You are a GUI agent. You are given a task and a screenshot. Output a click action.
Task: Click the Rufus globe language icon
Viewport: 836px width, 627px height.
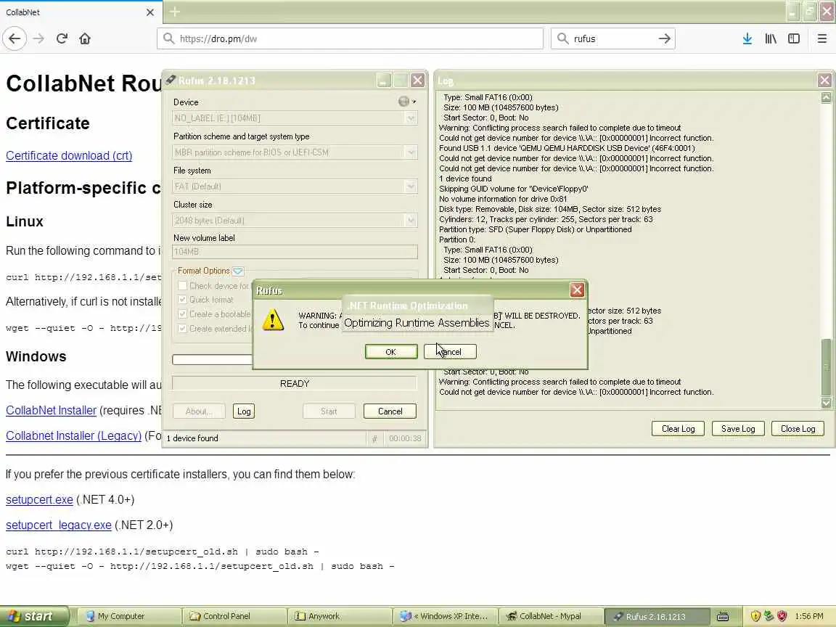[403, 102]
